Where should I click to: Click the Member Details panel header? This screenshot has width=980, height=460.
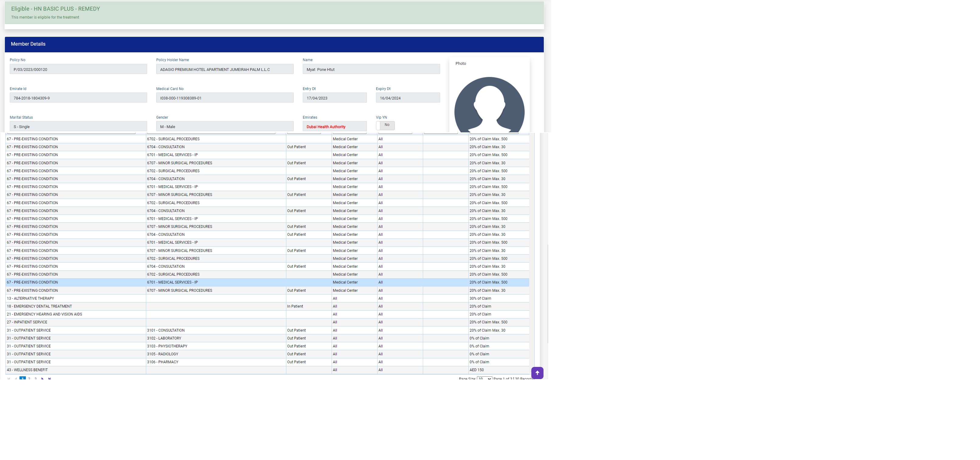click(x=274, y=44)
